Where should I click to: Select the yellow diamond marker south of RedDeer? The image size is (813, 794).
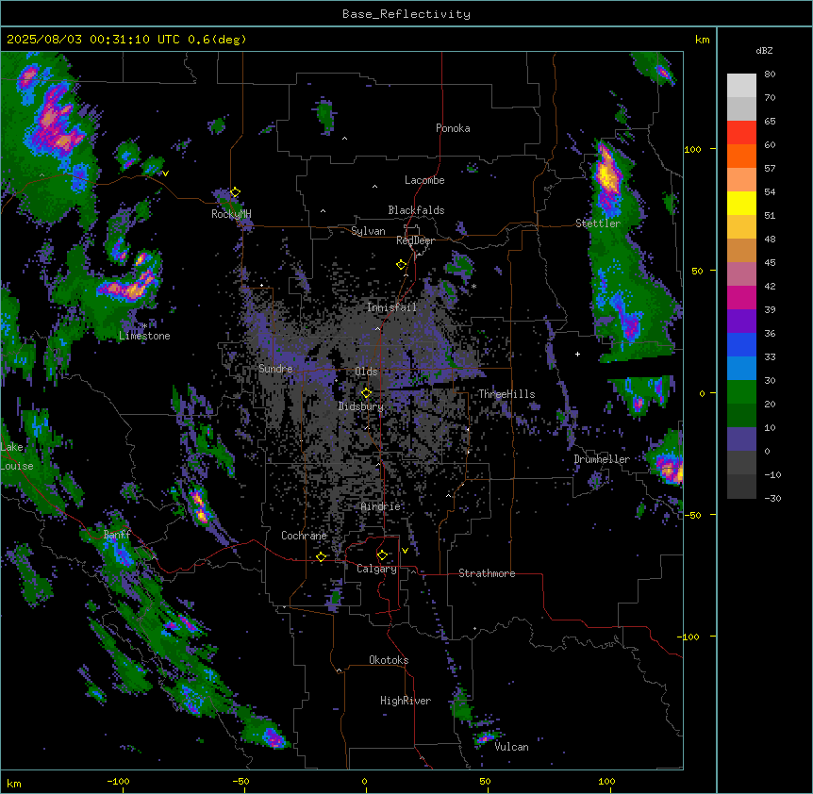pos(401,265)
